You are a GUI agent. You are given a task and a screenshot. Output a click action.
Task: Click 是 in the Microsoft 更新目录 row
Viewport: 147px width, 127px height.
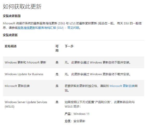pos(57,86)
